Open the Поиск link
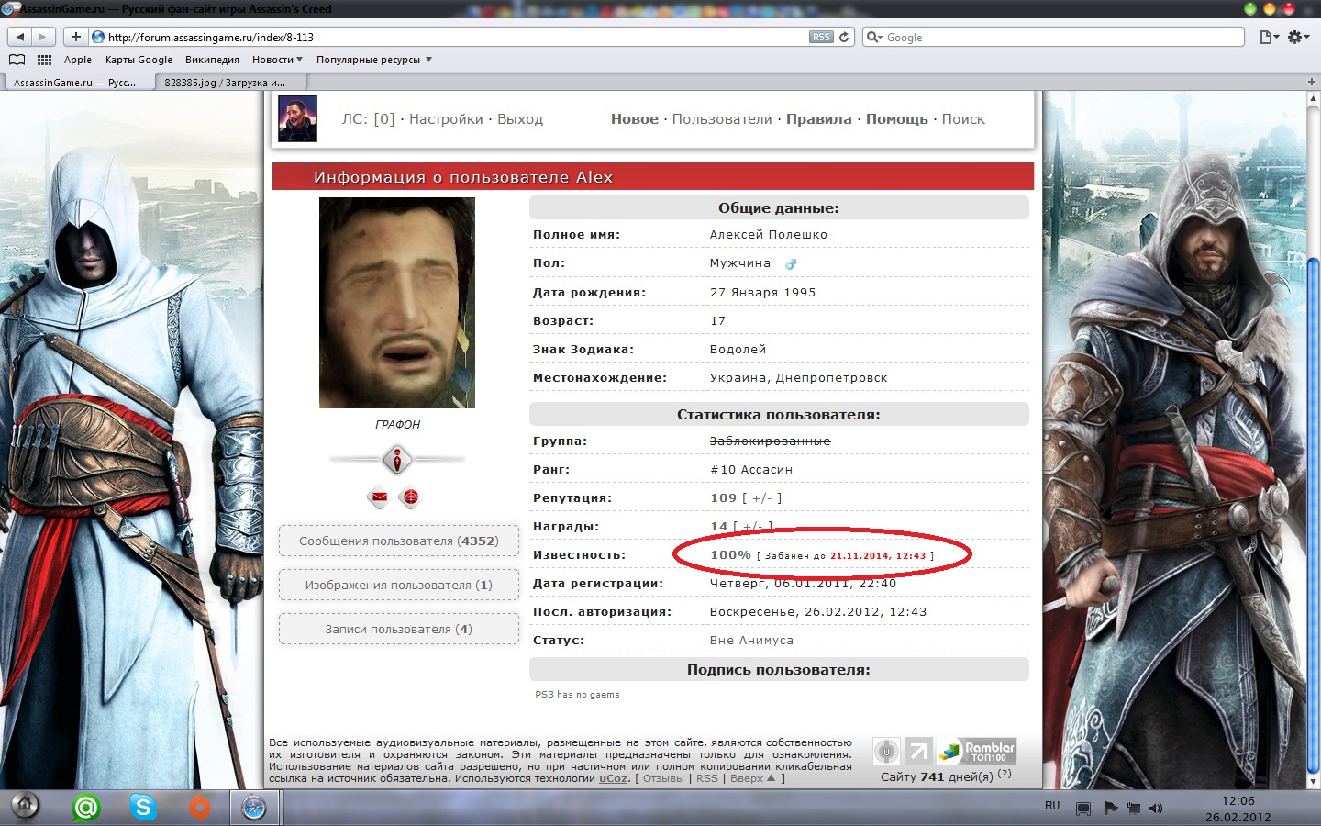This screenshot has width=1321, height=826. tap(963, 119)
